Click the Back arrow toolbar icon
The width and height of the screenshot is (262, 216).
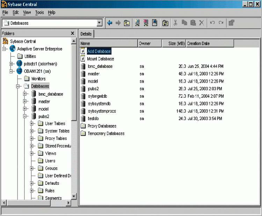click(x=110, y=23)
